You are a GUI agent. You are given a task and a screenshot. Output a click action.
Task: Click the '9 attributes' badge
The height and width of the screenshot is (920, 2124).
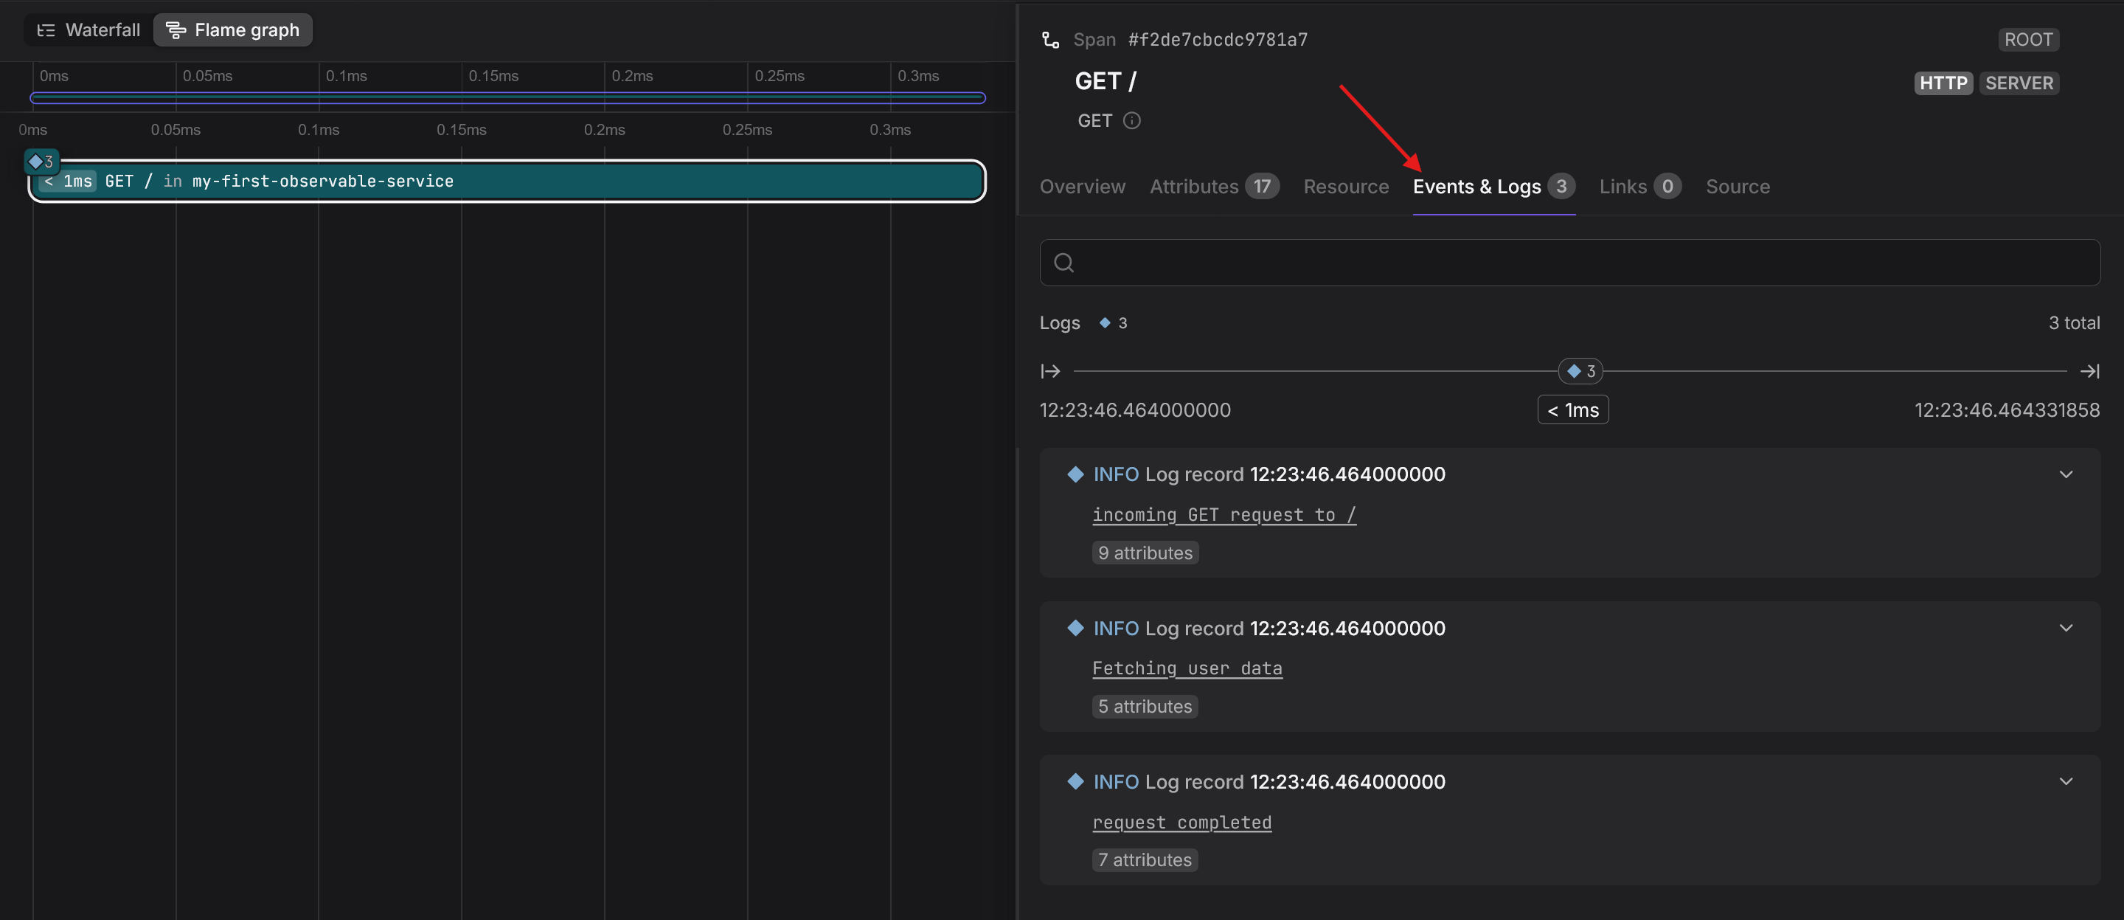click(1145, 553)
